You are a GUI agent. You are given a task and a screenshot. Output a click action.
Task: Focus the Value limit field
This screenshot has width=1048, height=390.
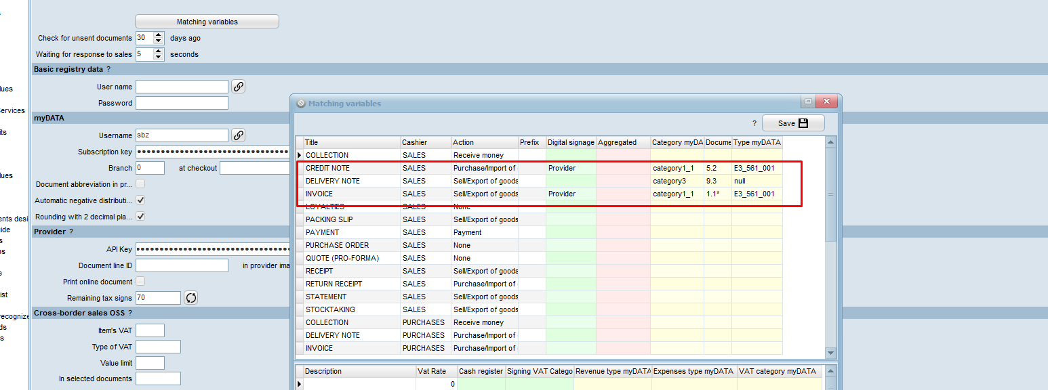click(150, 363)
